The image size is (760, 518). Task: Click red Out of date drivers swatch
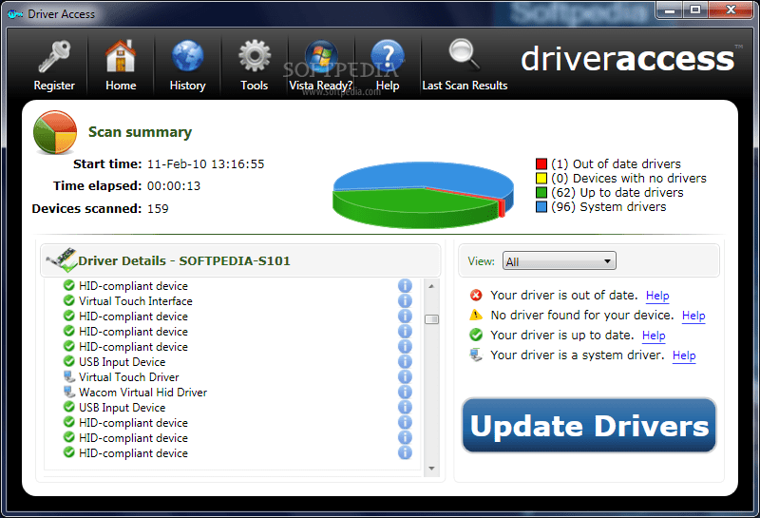click(x=541, y=163)
